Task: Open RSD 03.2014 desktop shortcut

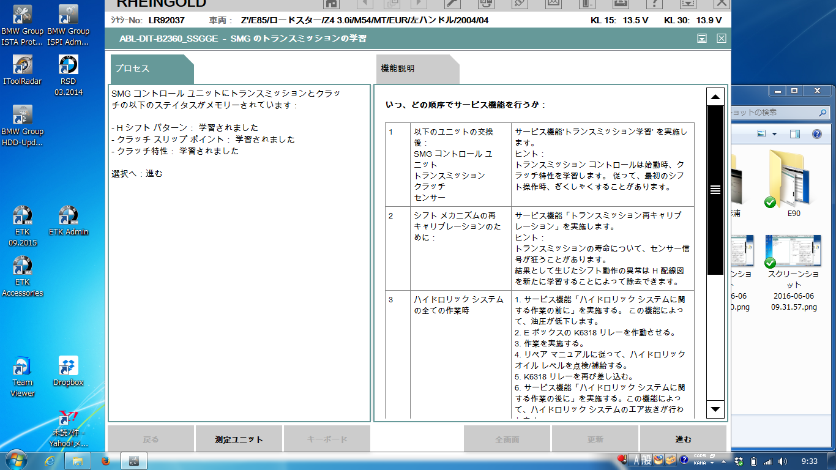Action: tap(68, 76)
